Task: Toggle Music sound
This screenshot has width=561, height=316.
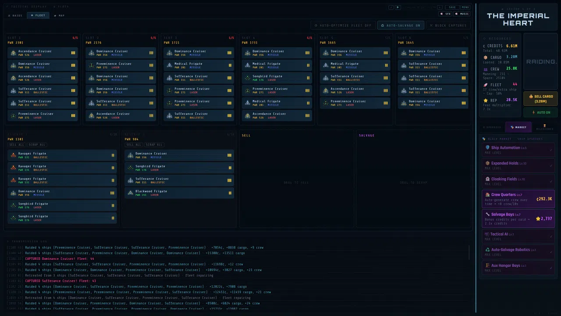Action: [x=462, y=14]
